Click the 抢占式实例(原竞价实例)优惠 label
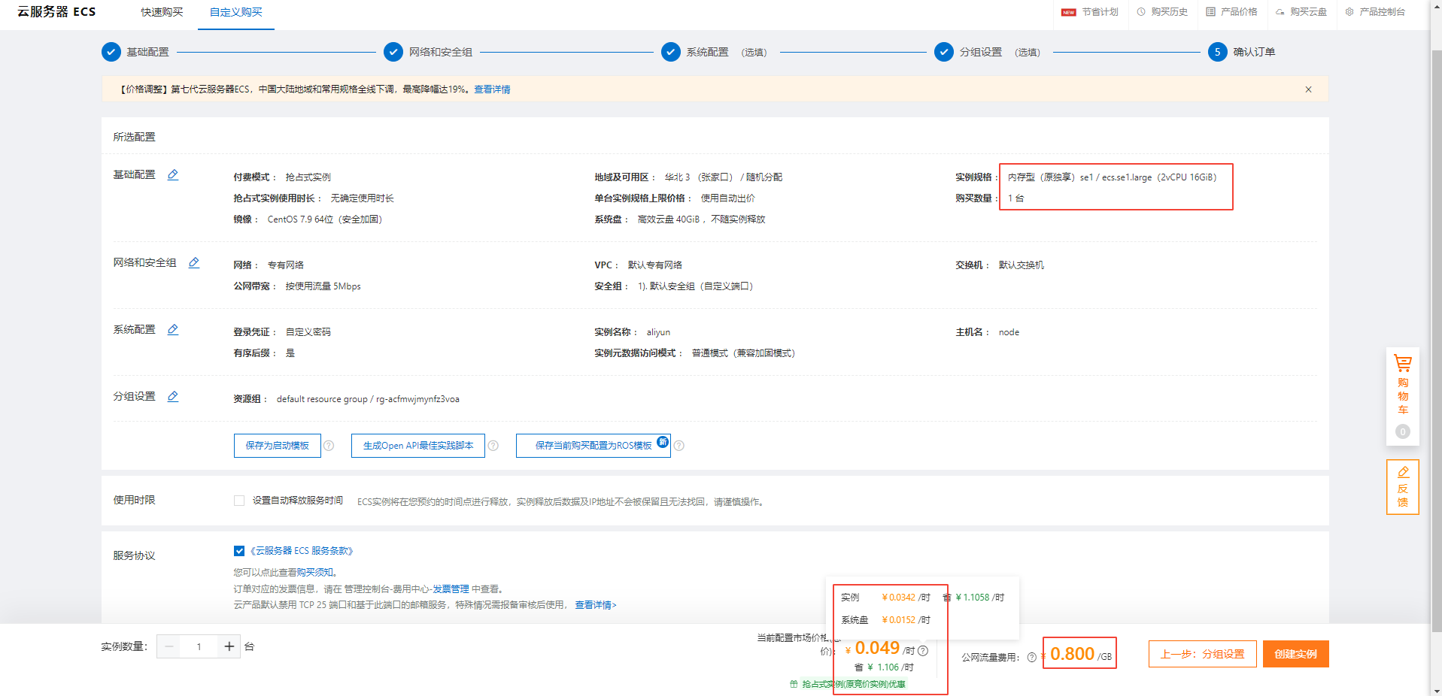The height and width of the screenshot is (696, 1442). [854, 684]
